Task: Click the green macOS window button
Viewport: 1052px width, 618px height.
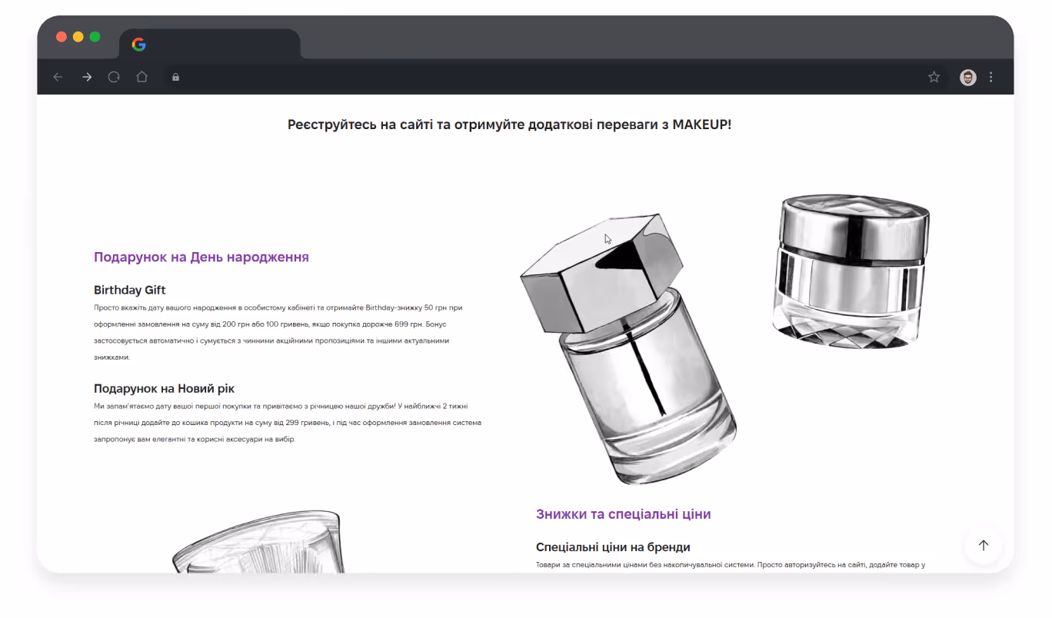Action: [x=95, y=37]
